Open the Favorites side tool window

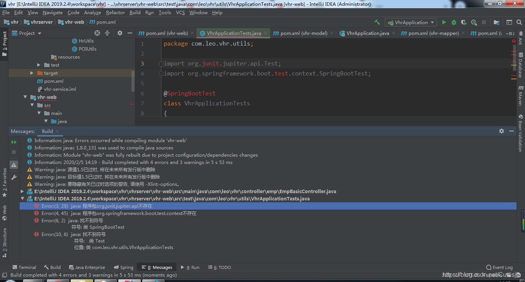click(x=5, y=183)
